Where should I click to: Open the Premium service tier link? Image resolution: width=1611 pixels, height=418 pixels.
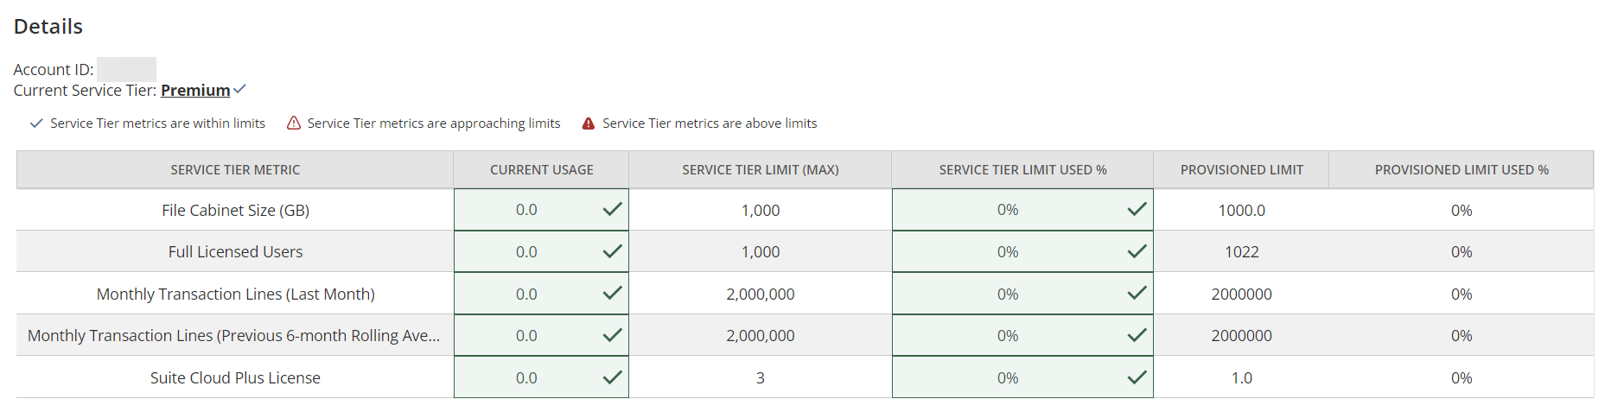pos(195,91)
